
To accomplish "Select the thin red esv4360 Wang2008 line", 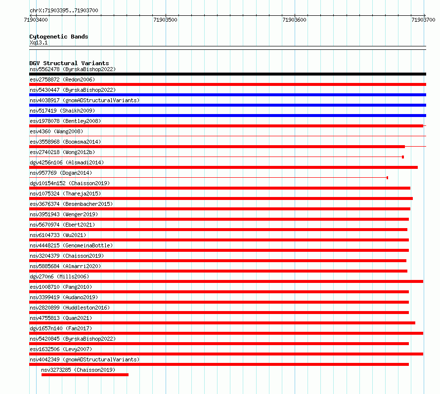I will click(x=227, y=136).
